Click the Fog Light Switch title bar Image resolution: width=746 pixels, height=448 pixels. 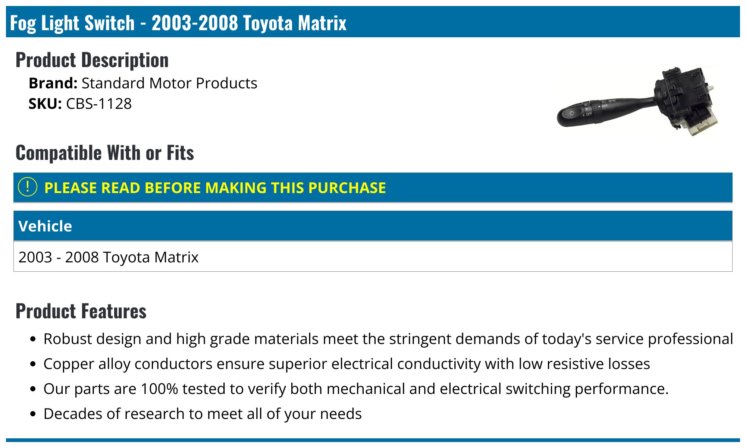pyautogui.click(x=373, y=22)
